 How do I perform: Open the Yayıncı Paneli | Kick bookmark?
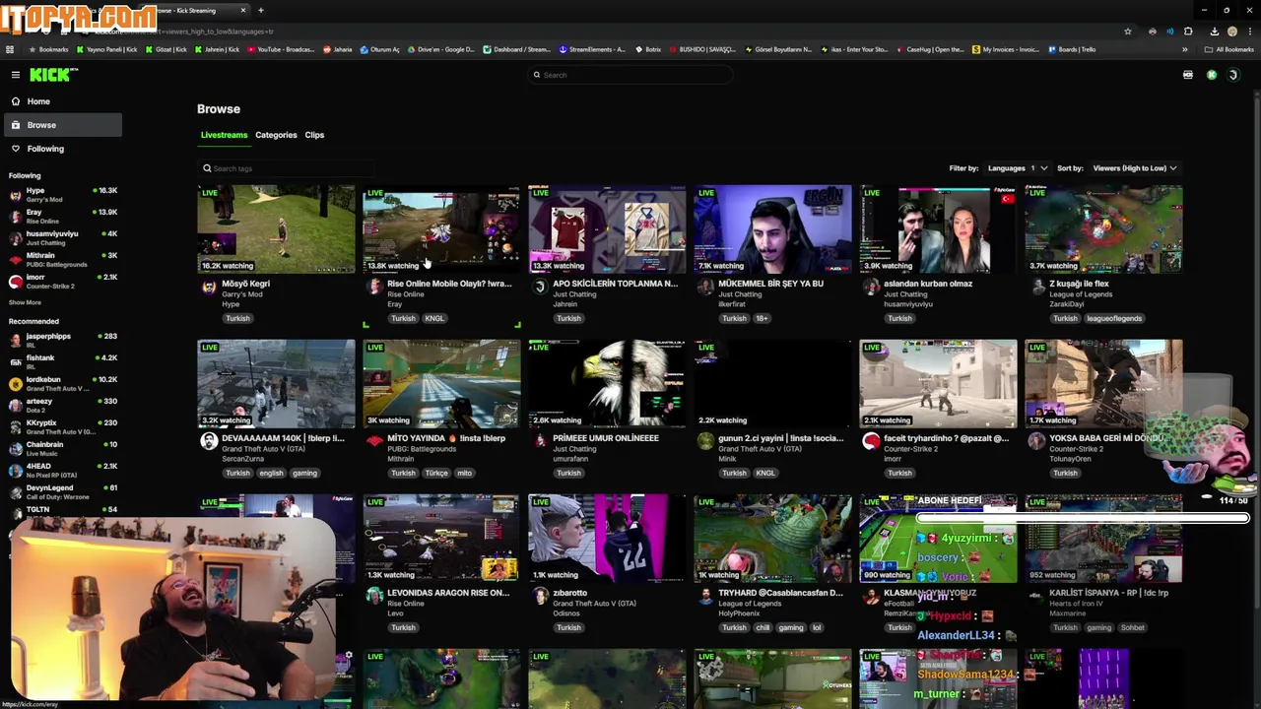[x=108, y=49]
